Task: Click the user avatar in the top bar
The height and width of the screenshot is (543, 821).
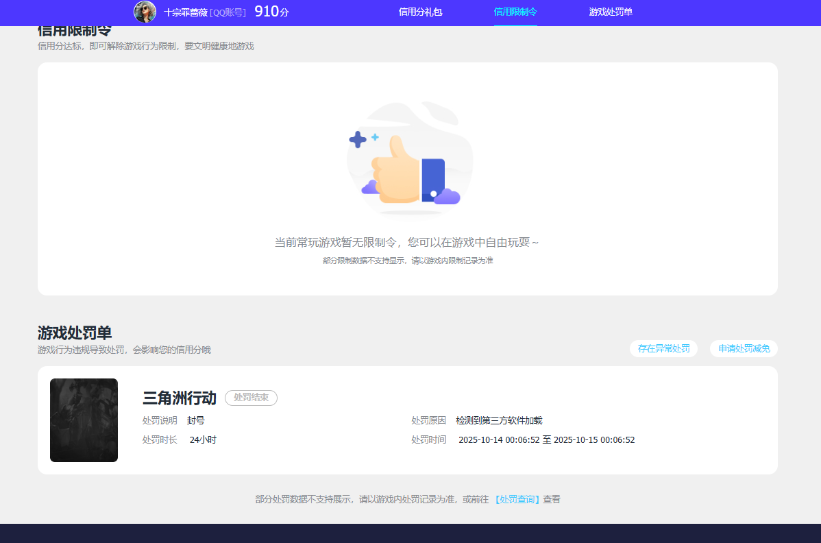Action: (145, 12)
